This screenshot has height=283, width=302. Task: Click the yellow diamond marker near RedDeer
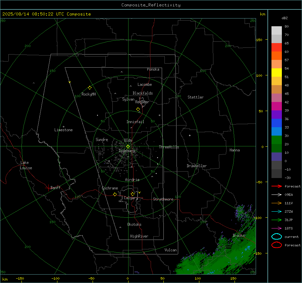click(138, 109)
